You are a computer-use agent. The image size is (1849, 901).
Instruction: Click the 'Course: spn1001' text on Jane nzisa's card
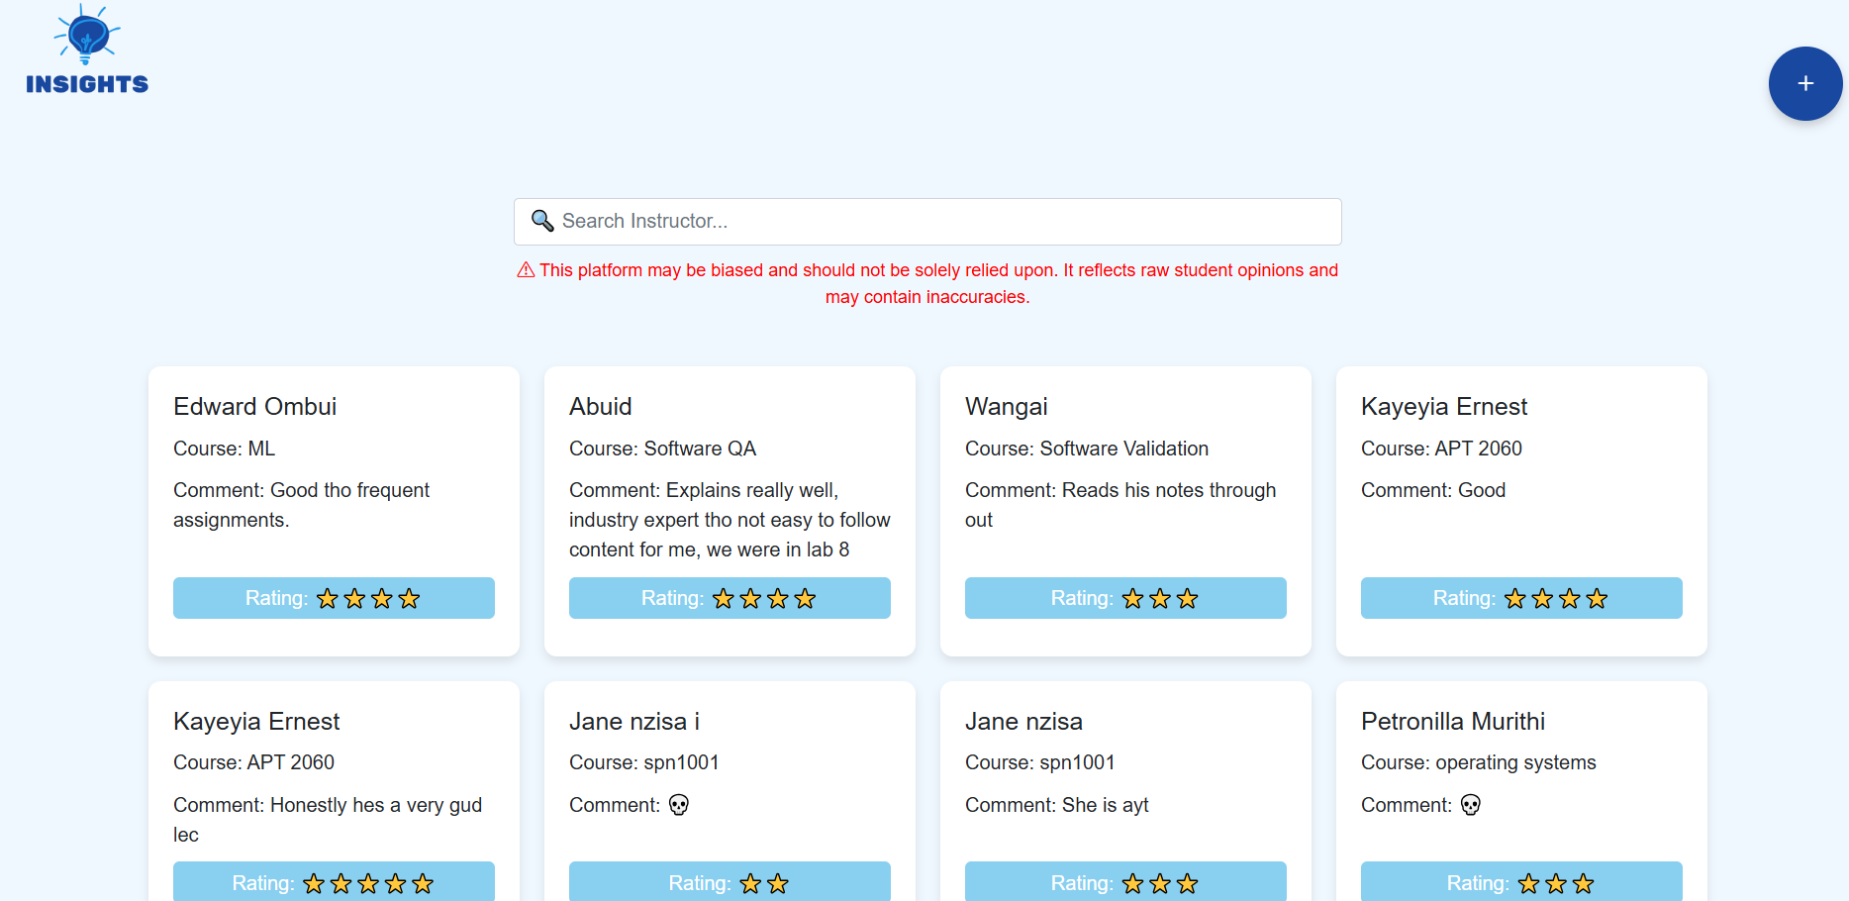(x=1040, y=762)
